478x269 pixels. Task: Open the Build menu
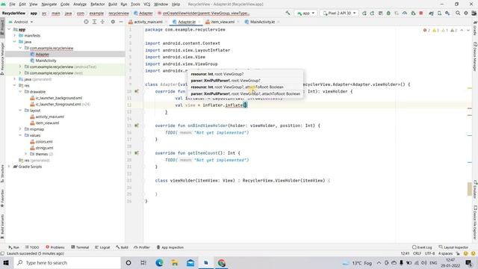[x=113, y=4]
